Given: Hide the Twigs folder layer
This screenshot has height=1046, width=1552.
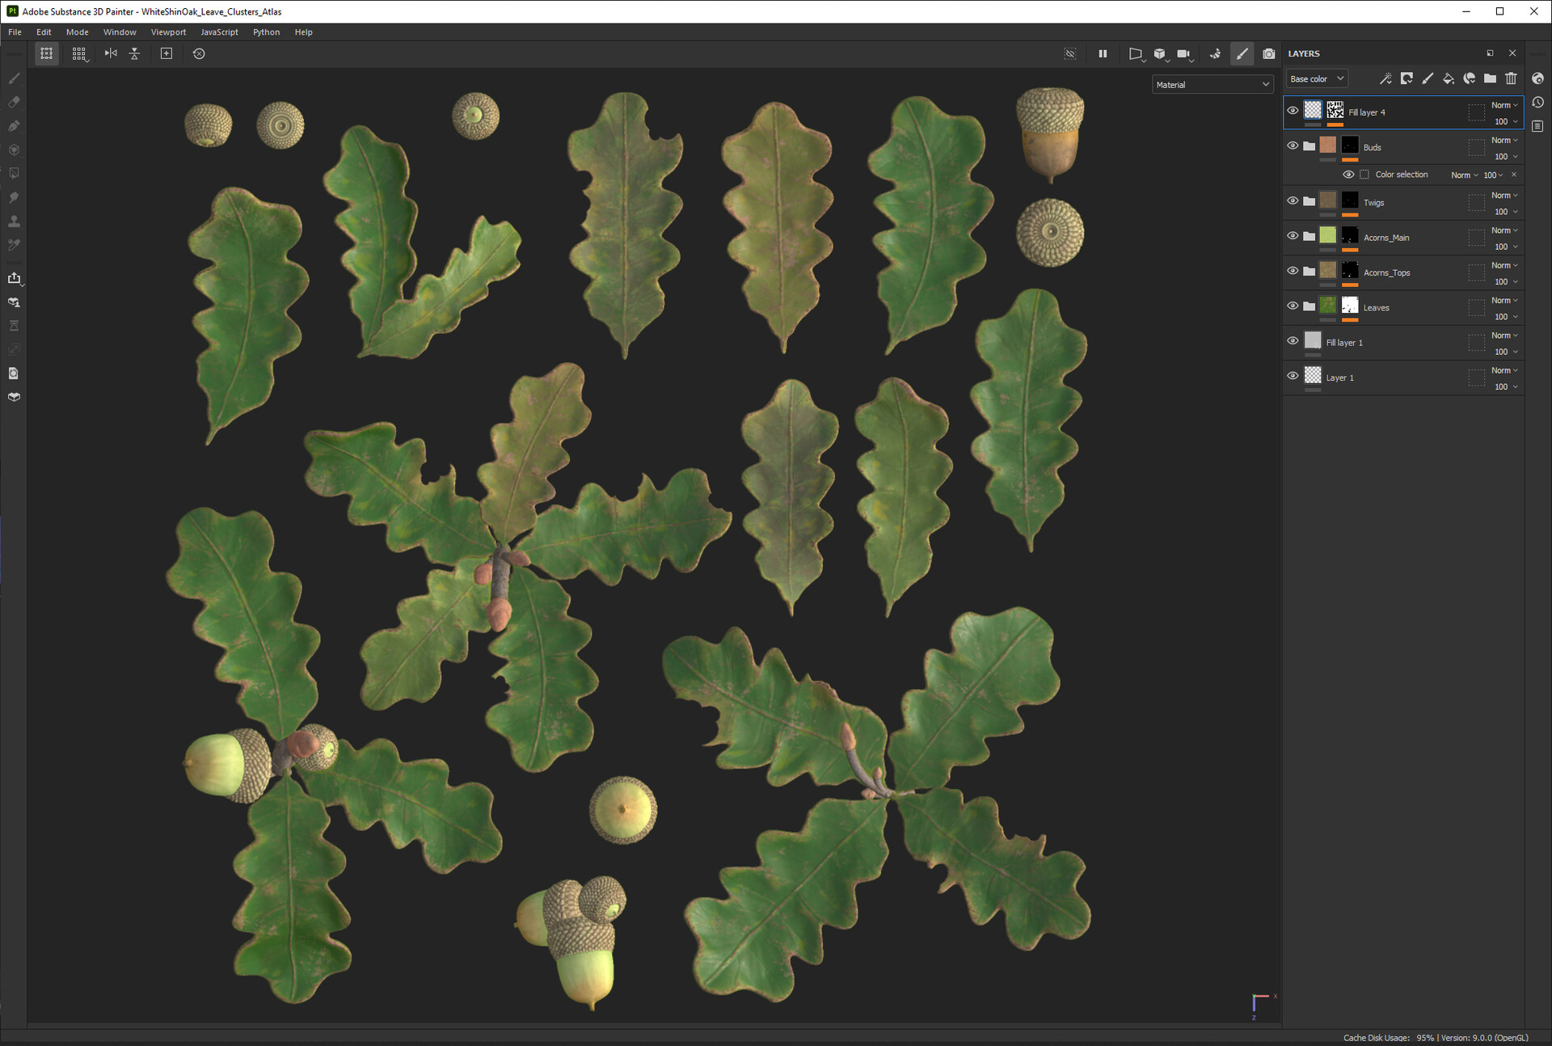Looking at the screenshot, I should click(x=1293, y=200).
